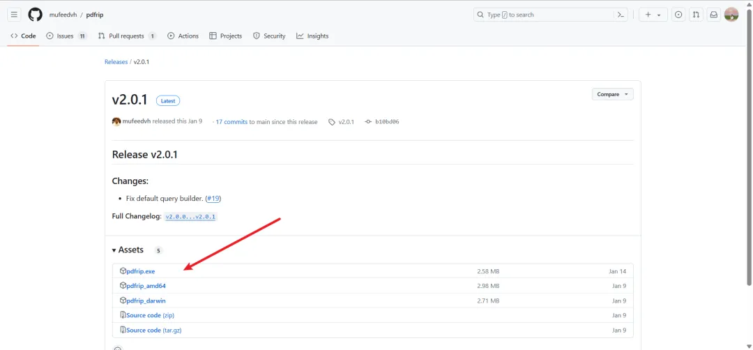Download Source code (tar.gz)

click(x=153, y=330)
